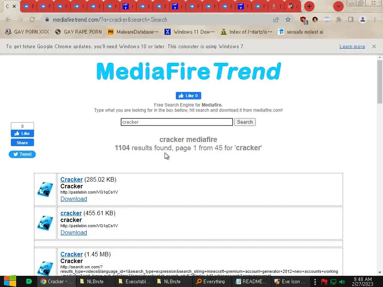
Task: Reload the page with the refresh icon
Action: coord(32,19)
